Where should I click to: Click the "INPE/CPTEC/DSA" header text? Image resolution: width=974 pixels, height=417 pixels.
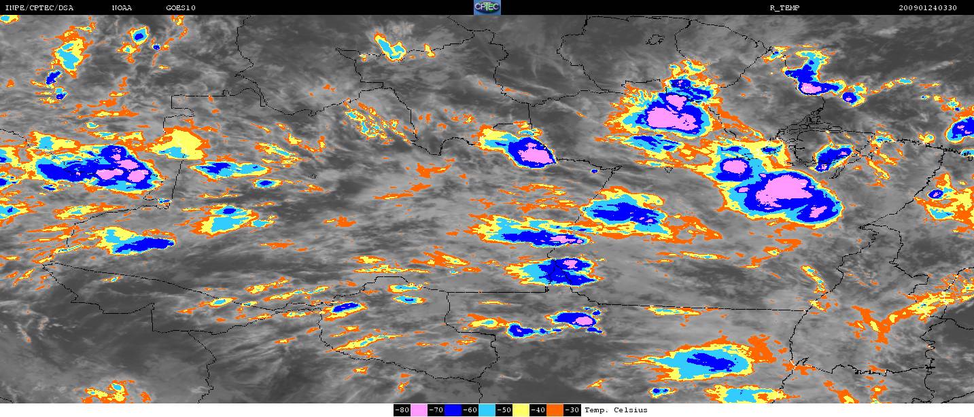coord(39,8)
